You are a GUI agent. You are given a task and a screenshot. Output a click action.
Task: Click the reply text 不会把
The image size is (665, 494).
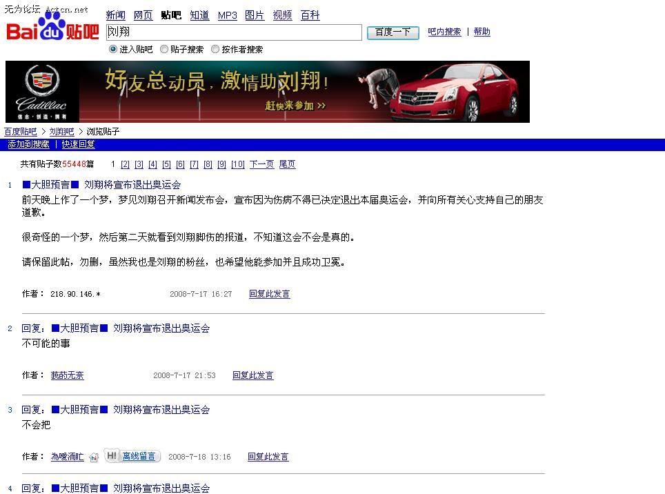36,425
